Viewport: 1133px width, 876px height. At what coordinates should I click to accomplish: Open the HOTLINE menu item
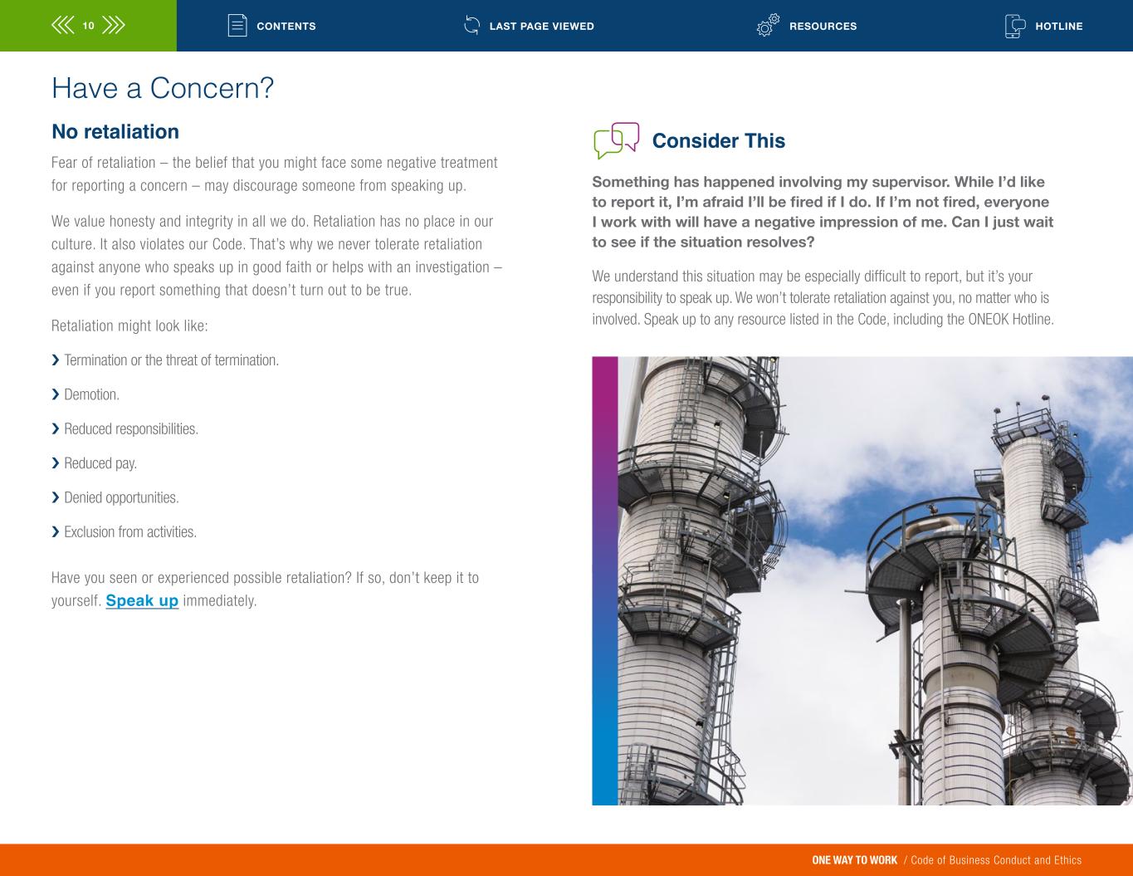[1059, 27]
